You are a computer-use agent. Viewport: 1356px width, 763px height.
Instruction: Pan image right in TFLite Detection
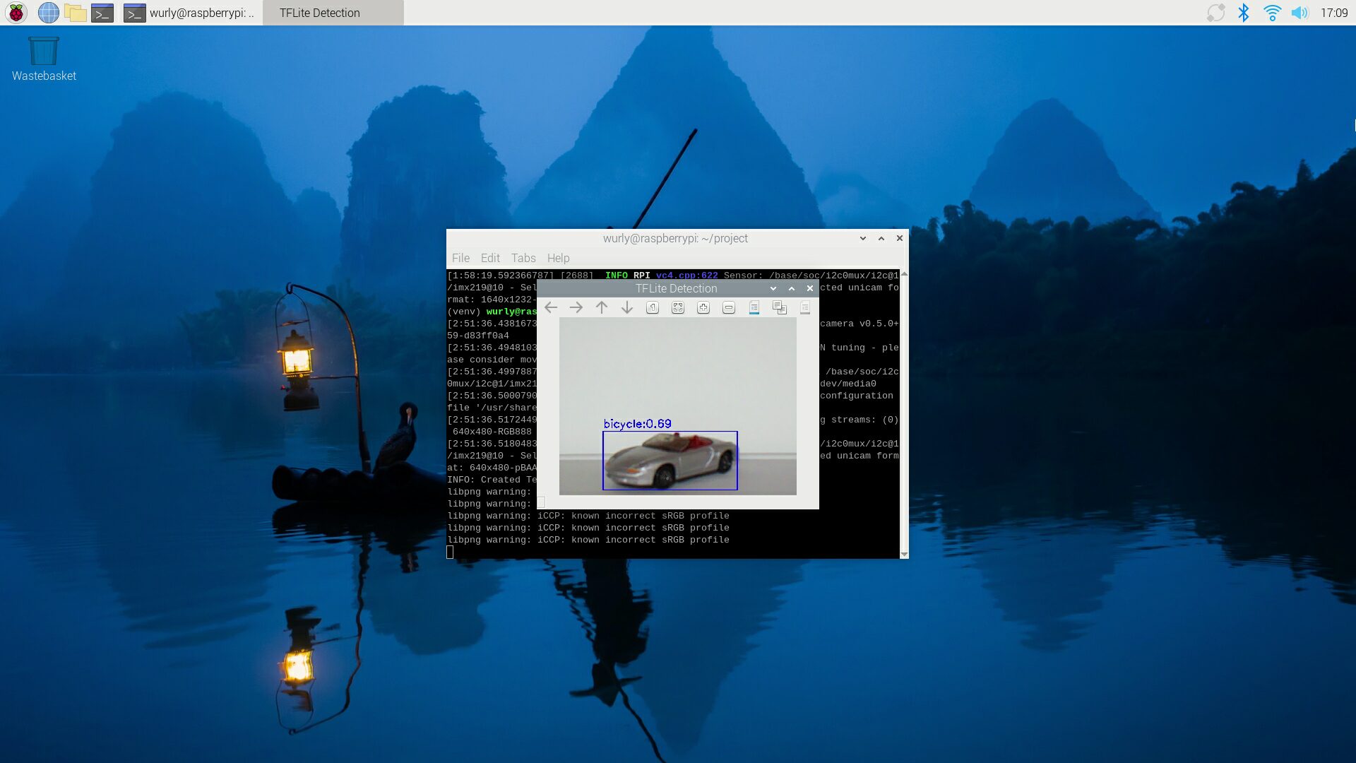(576, 307)
